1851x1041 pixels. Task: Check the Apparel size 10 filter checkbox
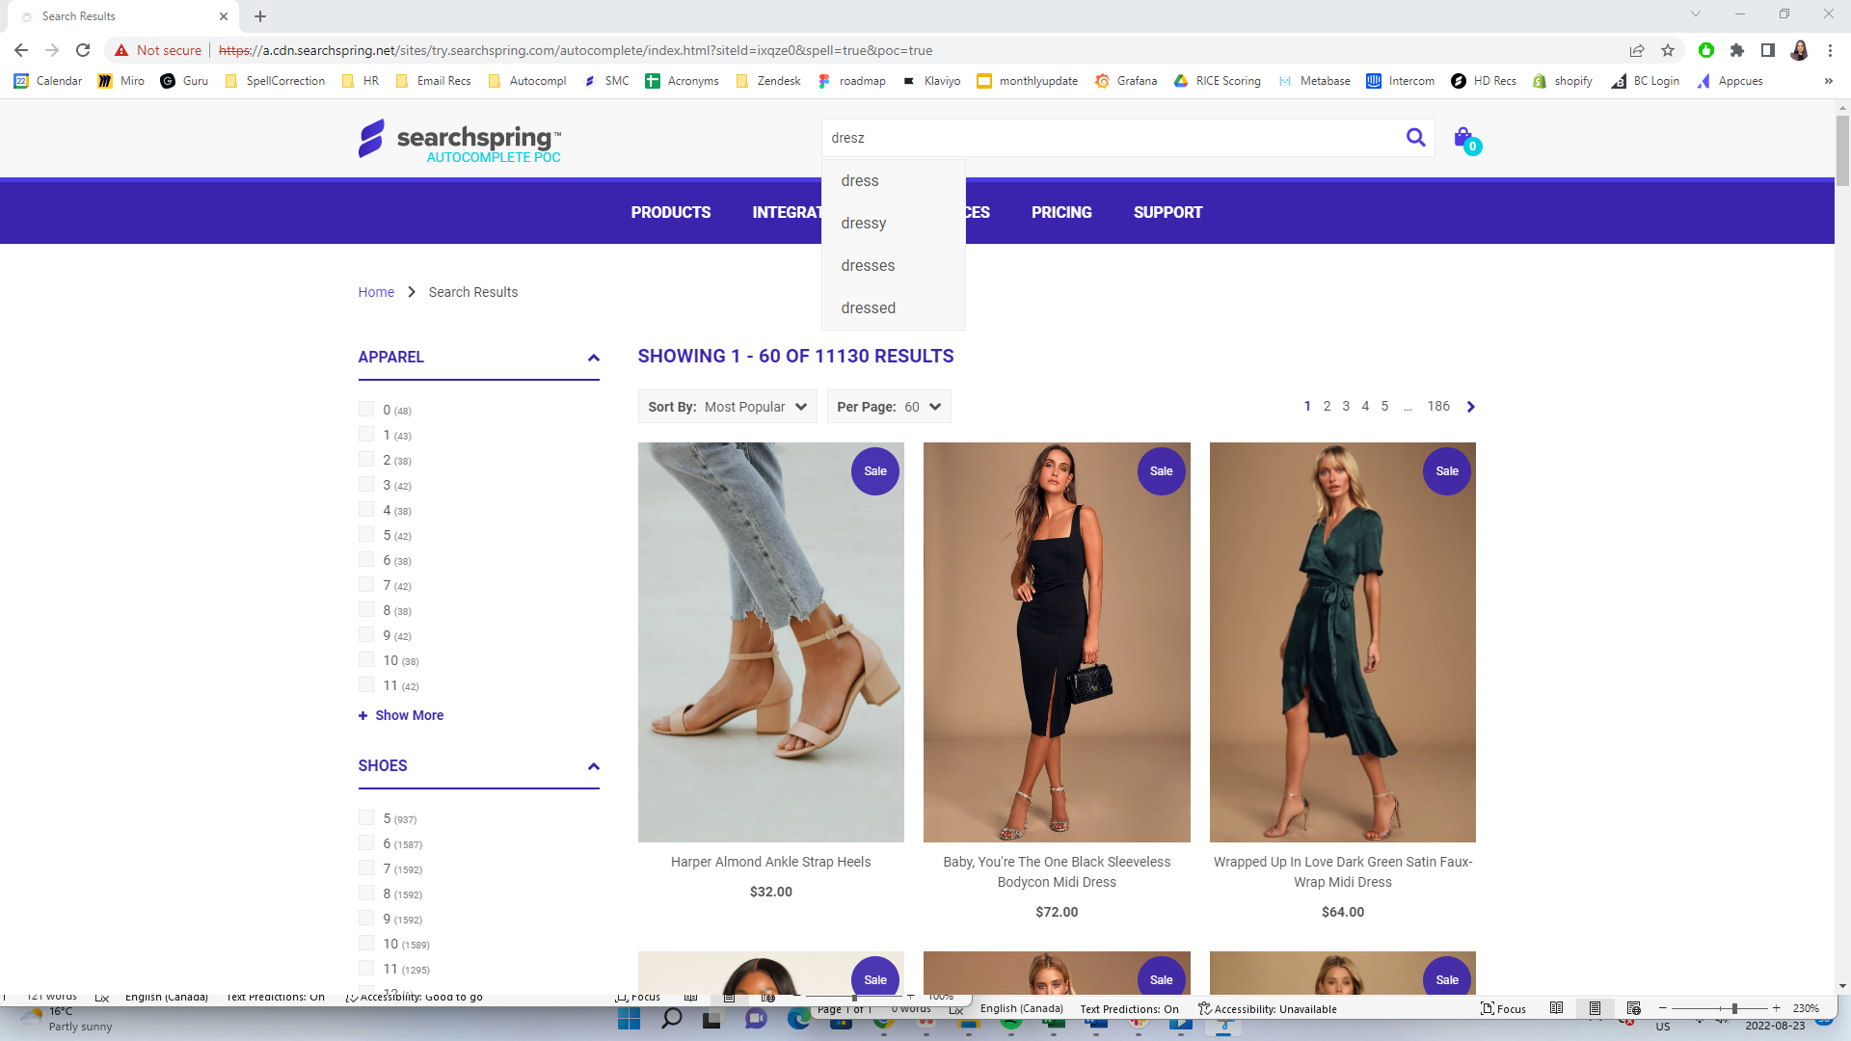[366, 659]
